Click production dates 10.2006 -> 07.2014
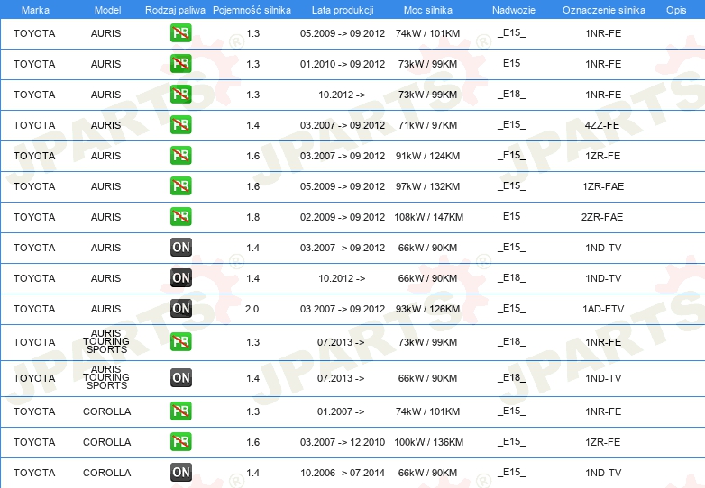705x488 pixels. pos(343,473)
